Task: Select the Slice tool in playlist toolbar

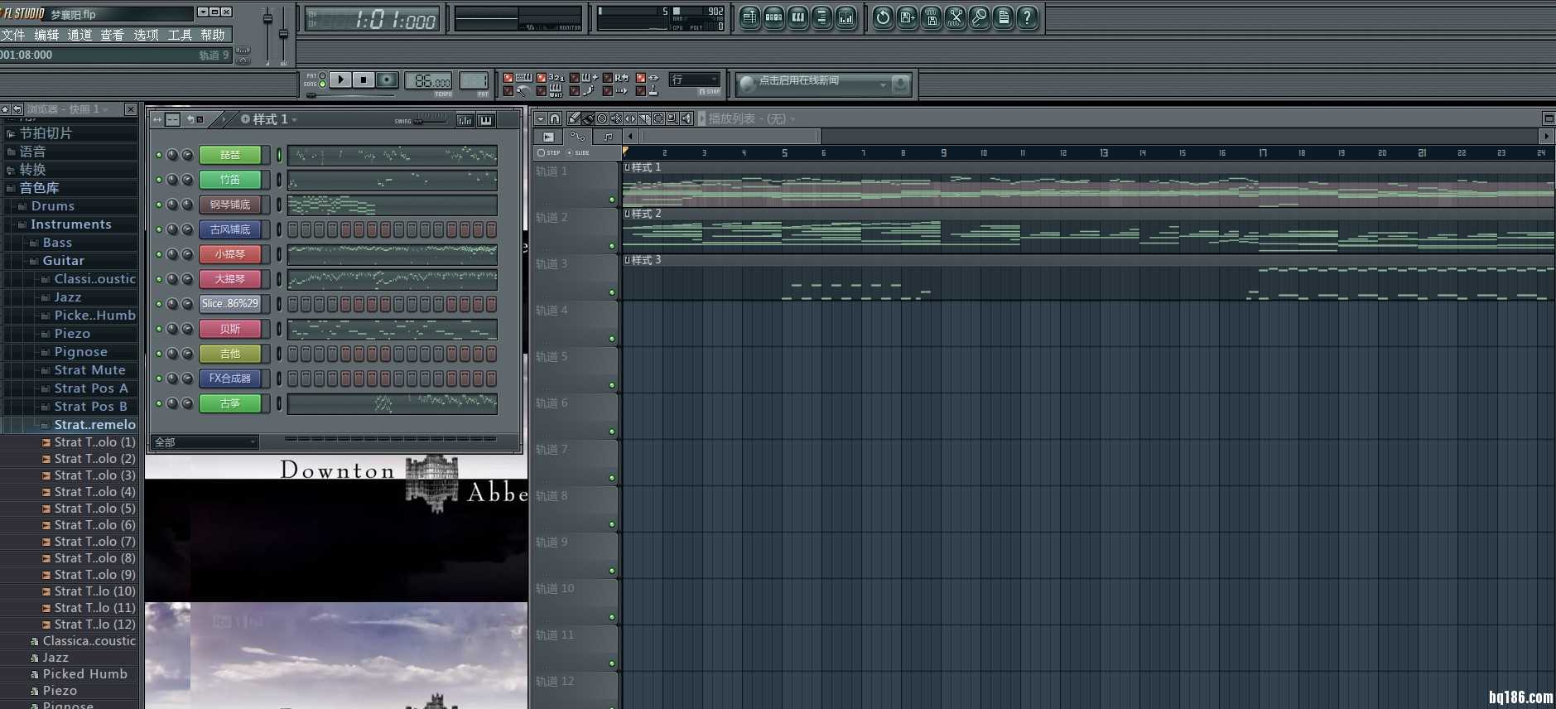Action: click(x=644, y=118)
